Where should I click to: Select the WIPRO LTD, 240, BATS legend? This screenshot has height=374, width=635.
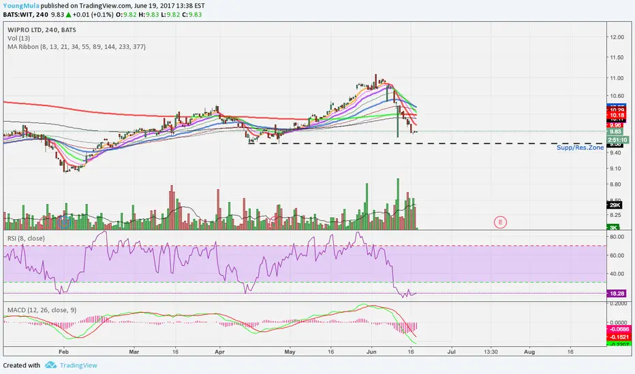tap(42, 30)
